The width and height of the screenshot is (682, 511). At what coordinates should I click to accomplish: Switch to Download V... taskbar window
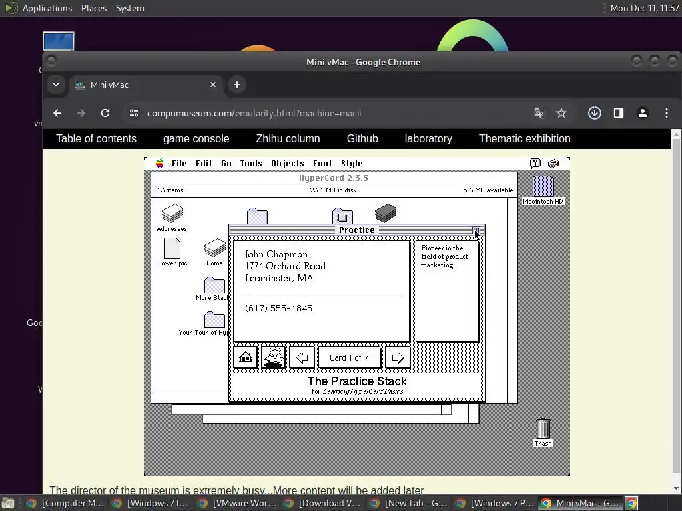tap(324, 503)
